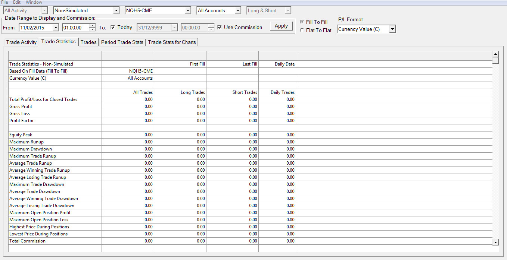Expand the All Accounts dropdown
The width and height of the screenshot is (507, 260).
238,10
